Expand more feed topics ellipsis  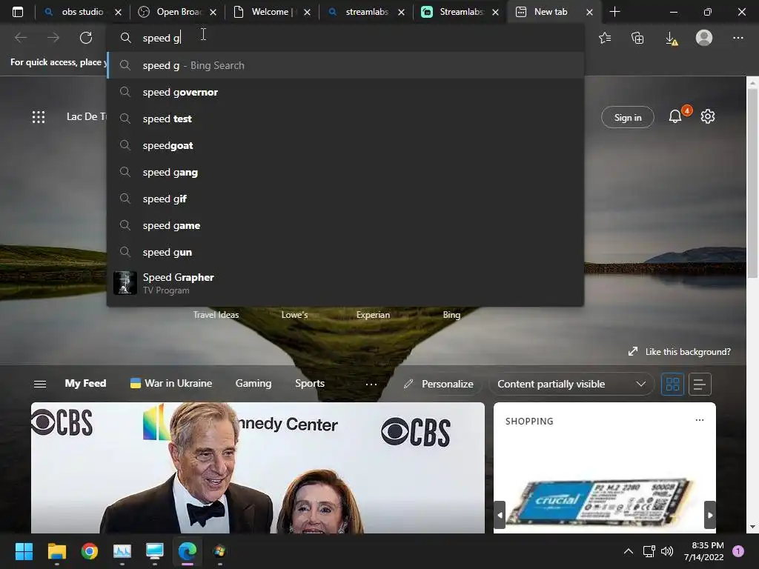tap(371, 385)
